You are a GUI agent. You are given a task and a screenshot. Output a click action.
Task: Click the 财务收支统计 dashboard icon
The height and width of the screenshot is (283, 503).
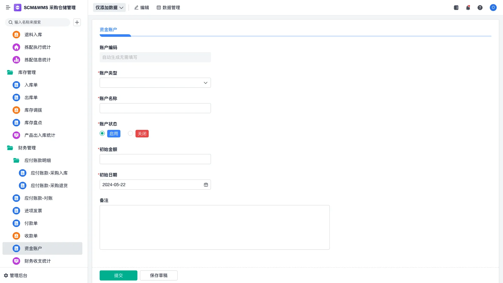pos(16,261)
